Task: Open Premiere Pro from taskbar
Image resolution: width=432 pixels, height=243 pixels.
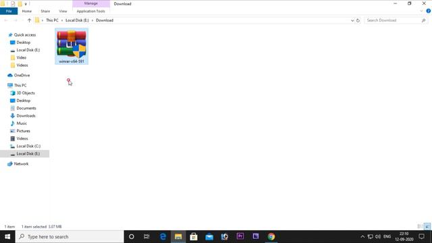Action: point(240,237)
